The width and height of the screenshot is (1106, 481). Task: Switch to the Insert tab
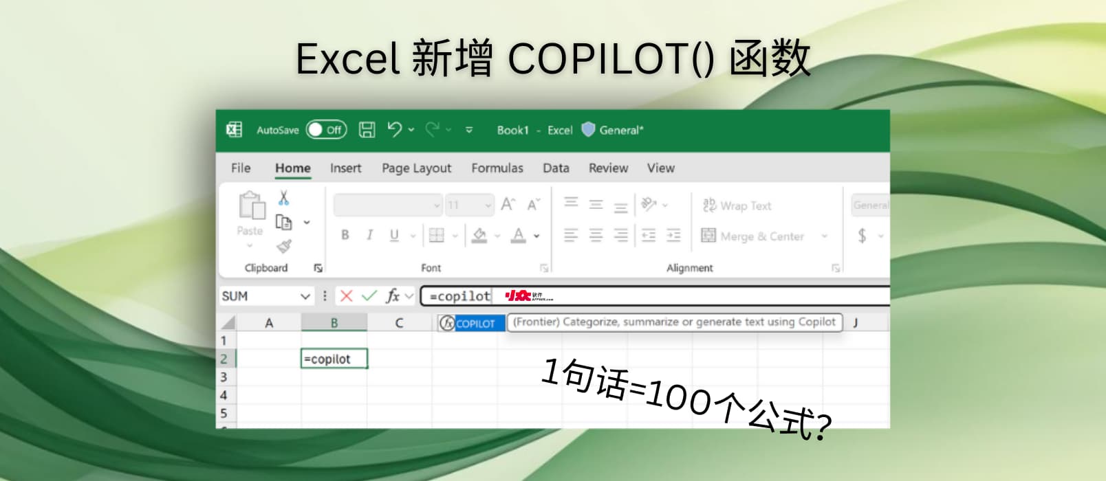[x=345, y=168]
